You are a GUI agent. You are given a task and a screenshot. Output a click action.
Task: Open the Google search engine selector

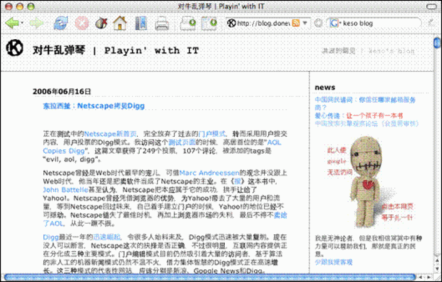334,23
